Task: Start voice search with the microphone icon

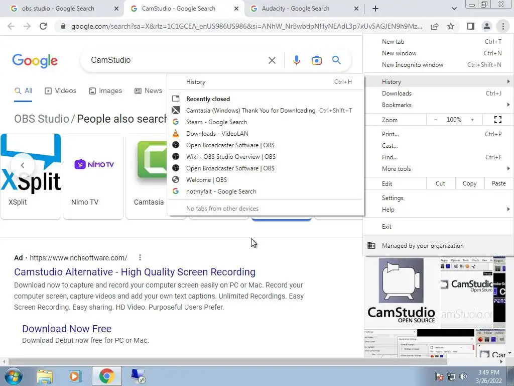Action: pos(296,60)
